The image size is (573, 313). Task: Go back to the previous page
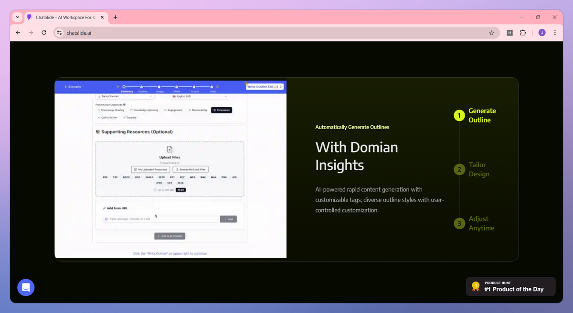[18, 33]
